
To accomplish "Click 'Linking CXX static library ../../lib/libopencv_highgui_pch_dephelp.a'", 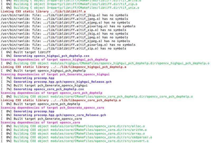I will point(63,67).
